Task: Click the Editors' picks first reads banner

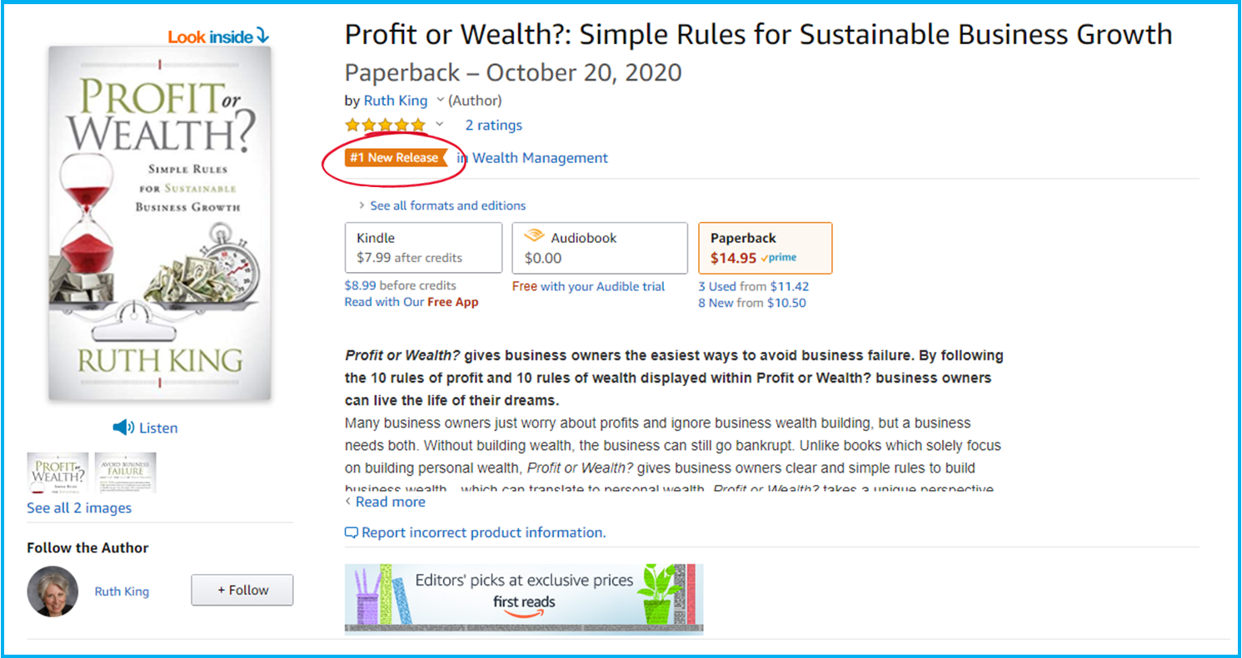Action: click(x=524, y=599)
